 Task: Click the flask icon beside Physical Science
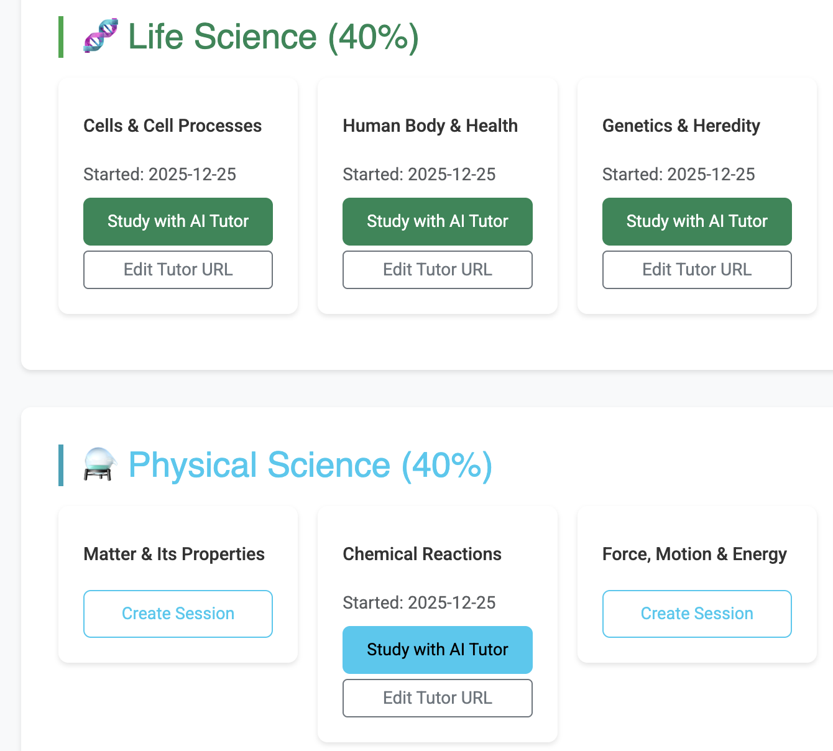tap(99, 465)
